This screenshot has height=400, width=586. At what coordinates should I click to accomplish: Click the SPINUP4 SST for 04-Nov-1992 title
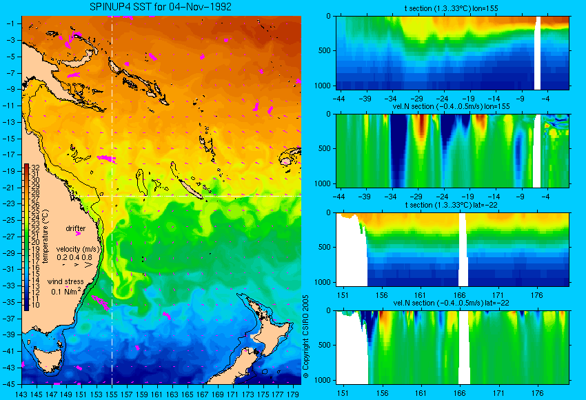pos(161,7)
